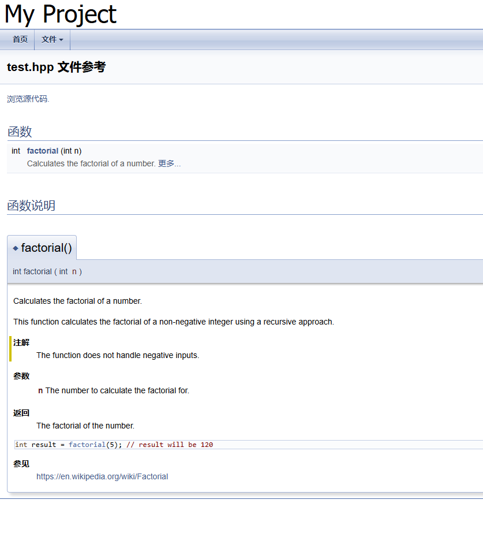The height and width of the screenshot is (533, 483).
Task: Click the 参数 label
Action: tap(21, 376)
